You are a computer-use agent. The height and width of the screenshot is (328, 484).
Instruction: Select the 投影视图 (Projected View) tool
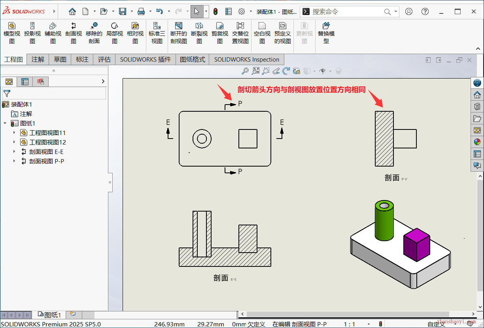pyautogui.click(x=32, y=33)
